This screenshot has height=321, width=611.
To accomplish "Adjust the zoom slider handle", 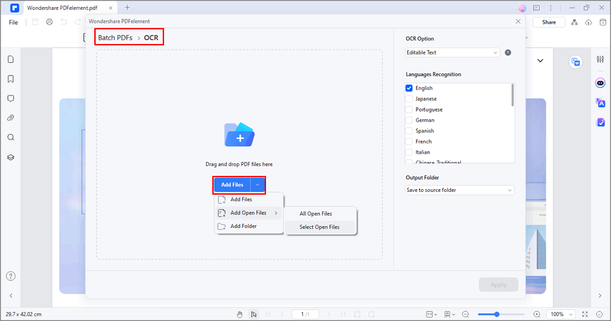I will pos(496,315).
